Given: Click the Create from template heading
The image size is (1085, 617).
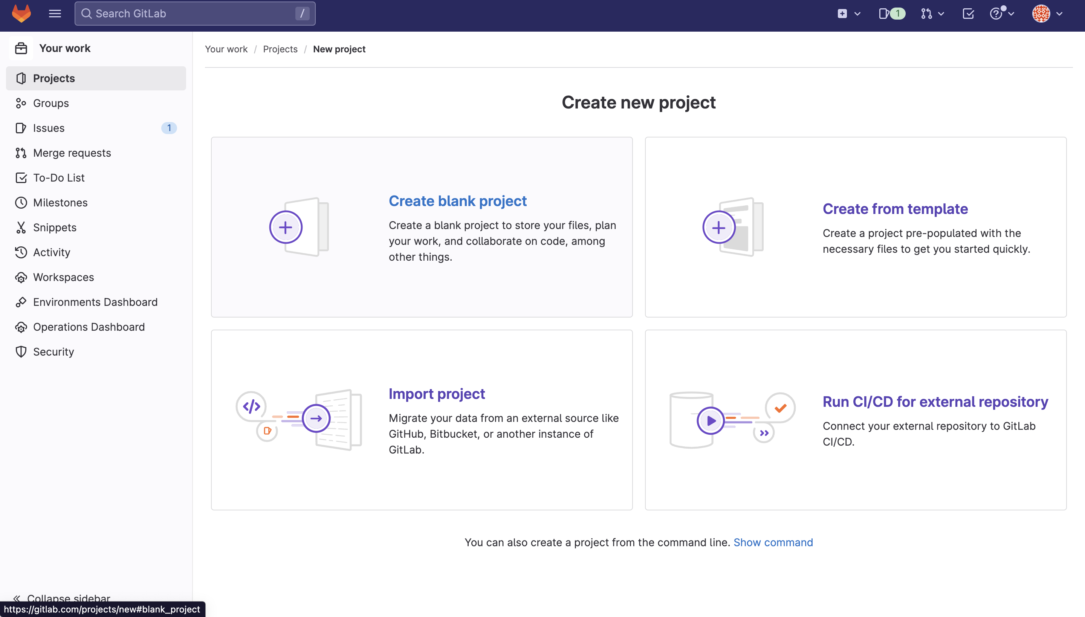Looking at the screenshot, I should tap(895, 209).
